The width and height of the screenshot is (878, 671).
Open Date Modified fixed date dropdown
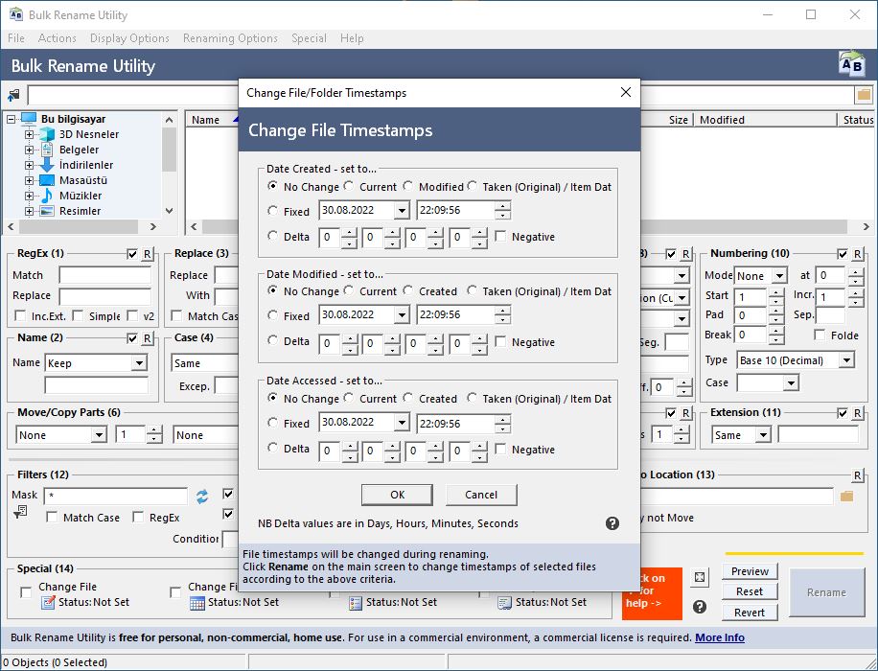[x=402, y=315]
